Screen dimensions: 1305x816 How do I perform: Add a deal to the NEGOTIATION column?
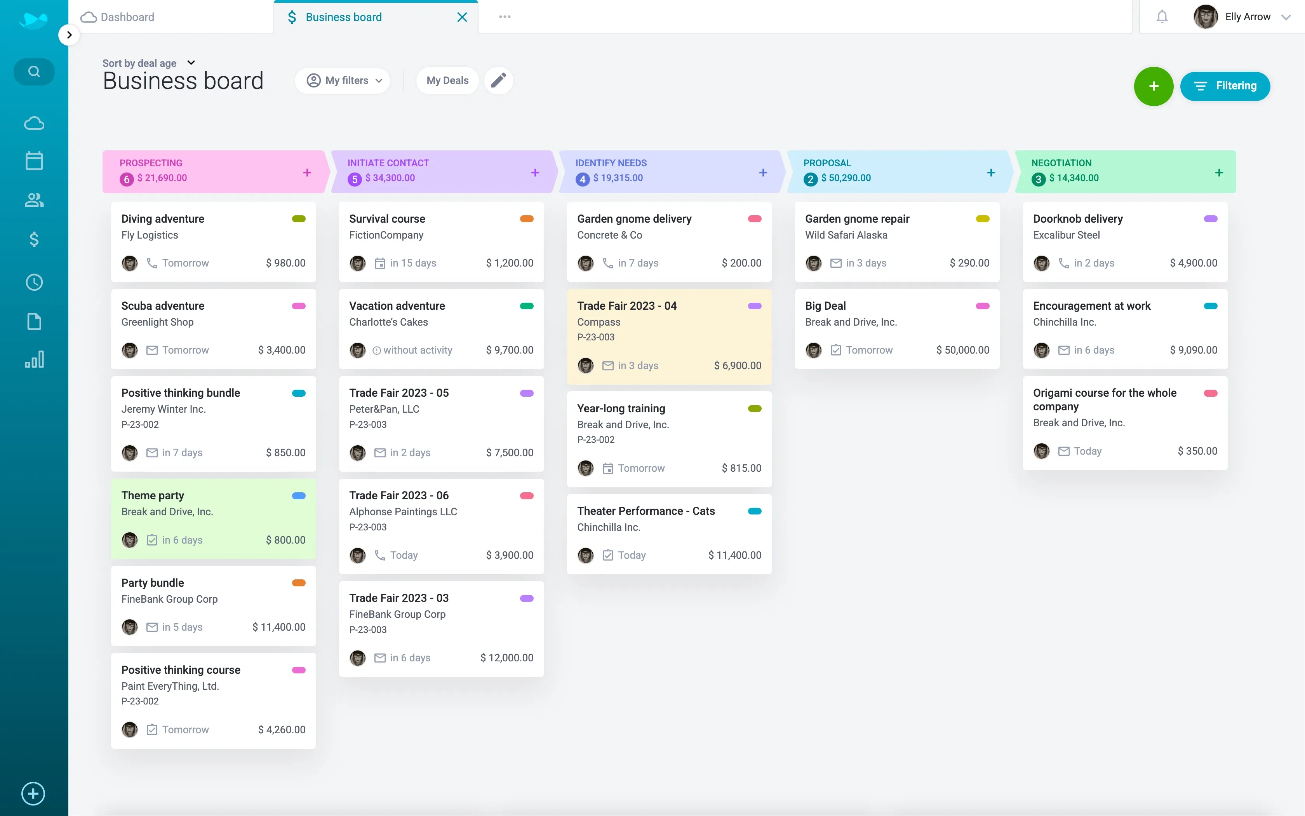click(x=1219, y=172)
